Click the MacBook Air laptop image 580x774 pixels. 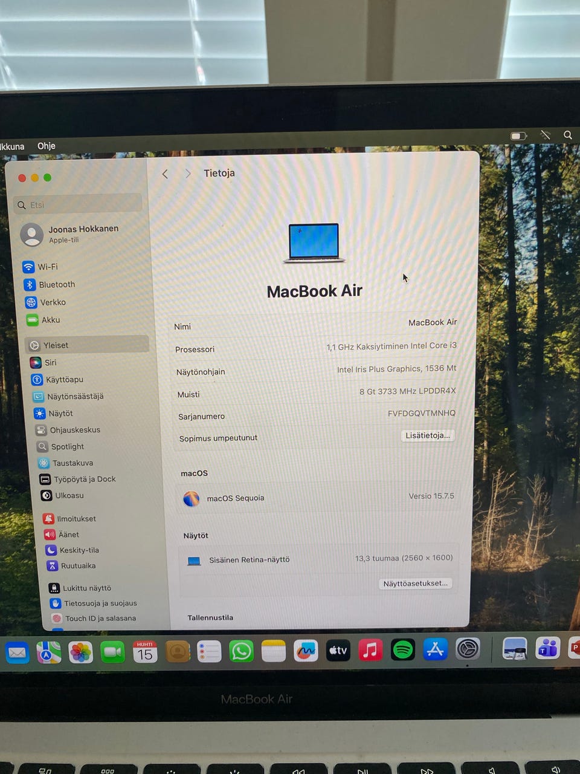coord(314,244)
